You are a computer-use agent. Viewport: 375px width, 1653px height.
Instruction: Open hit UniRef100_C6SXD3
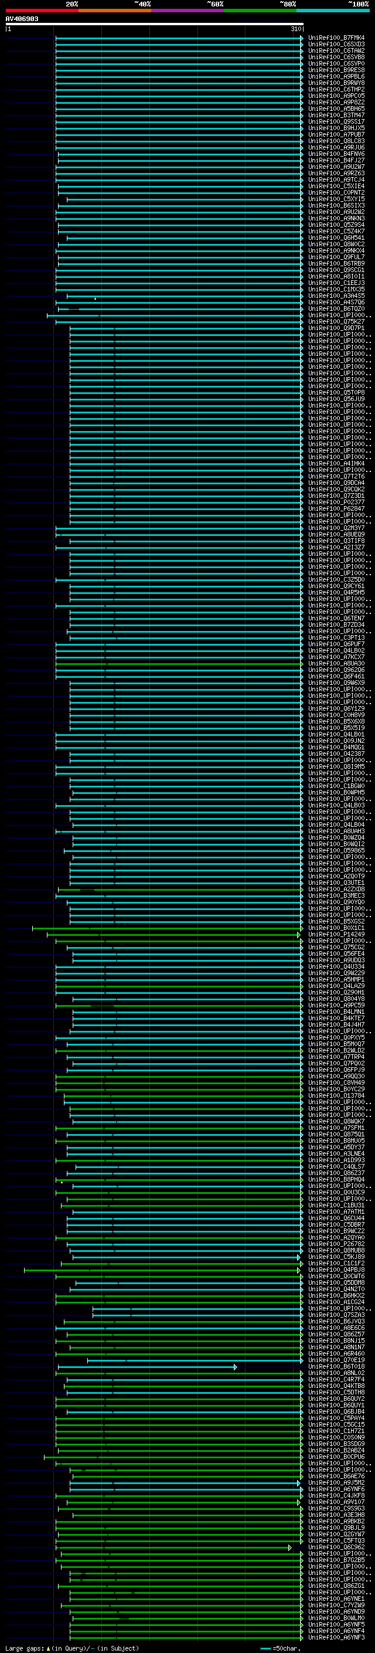pos(336,45)
